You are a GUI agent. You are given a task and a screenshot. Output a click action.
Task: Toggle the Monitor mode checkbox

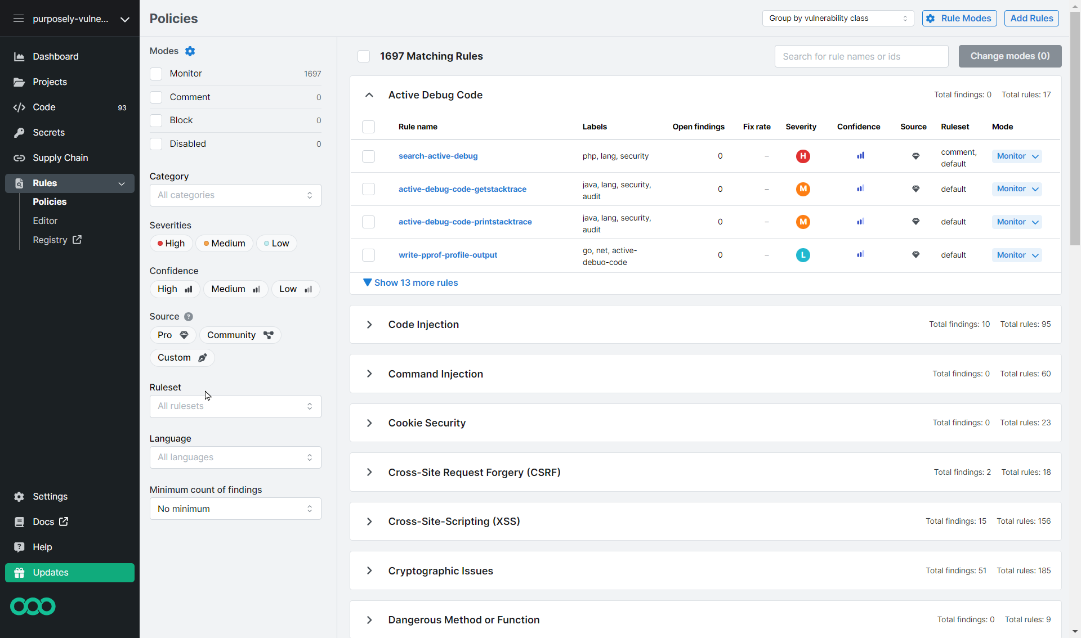tap(157, 73)
